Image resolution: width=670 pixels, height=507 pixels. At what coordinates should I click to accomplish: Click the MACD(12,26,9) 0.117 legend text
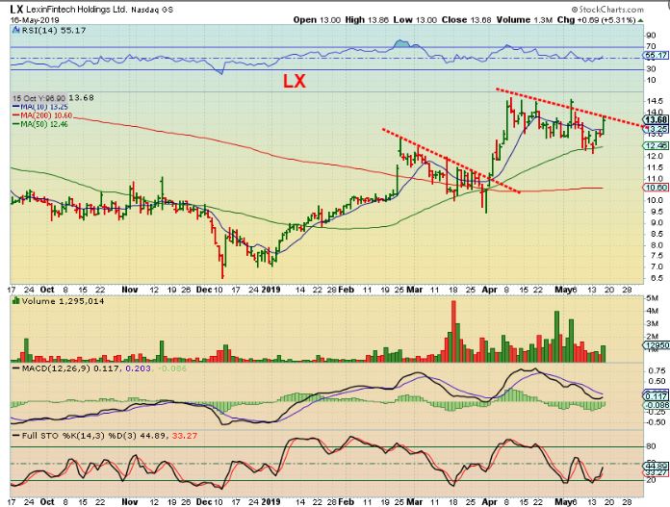click(x=71, y=368)
